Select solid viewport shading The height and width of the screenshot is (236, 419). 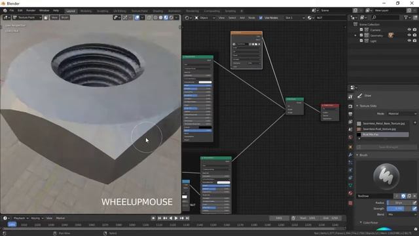[160, 18]
